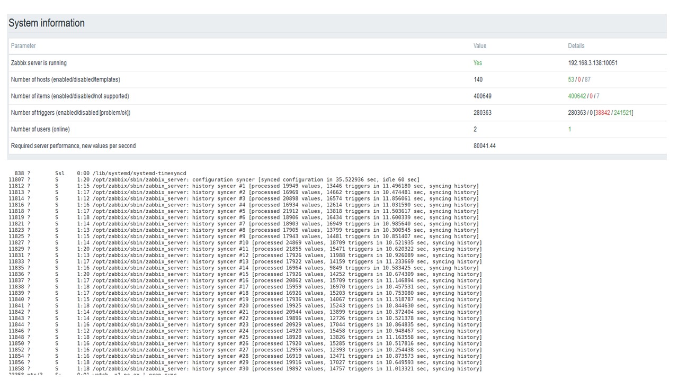Click the history syncer #15 line
The image size is (678, 381).
(x=245, y=275)
